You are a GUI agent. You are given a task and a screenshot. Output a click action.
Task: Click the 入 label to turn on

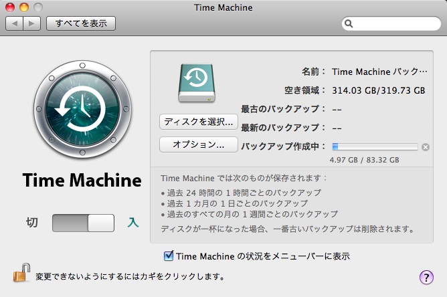[x=133, y=223]
